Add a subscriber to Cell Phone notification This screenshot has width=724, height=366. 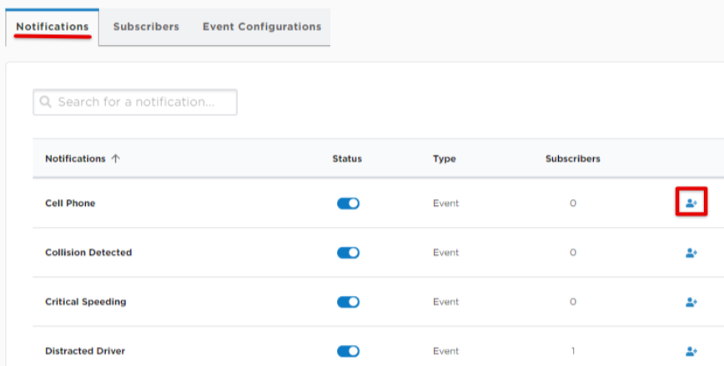[691, 203]
